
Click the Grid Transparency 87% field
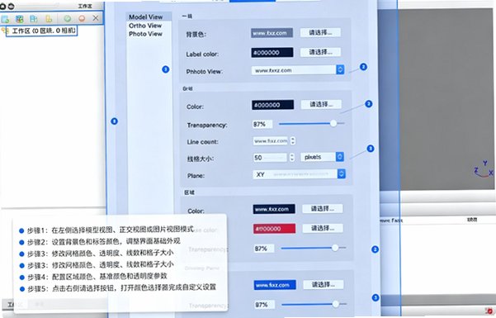[x=262, y=124]
